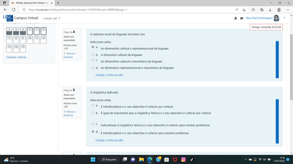Open taskbar Búsqueda search box
This screenshot has height=164, width=293.
(109, 160)
